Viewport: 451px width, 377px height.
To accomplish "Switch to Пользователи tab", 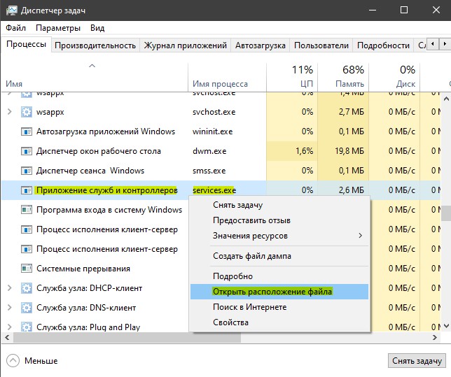I will click(321, 45).
